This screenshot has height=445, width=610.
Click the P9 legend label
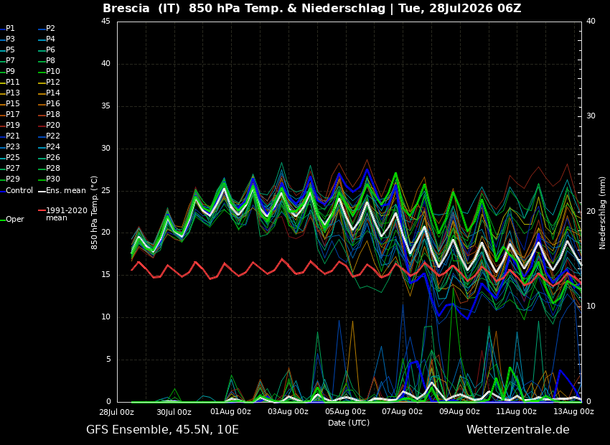click(x=10, y=72)
